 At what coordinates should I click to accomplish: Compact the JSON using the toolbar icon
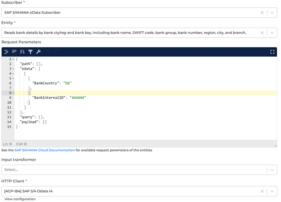click(x=14, y=52)
